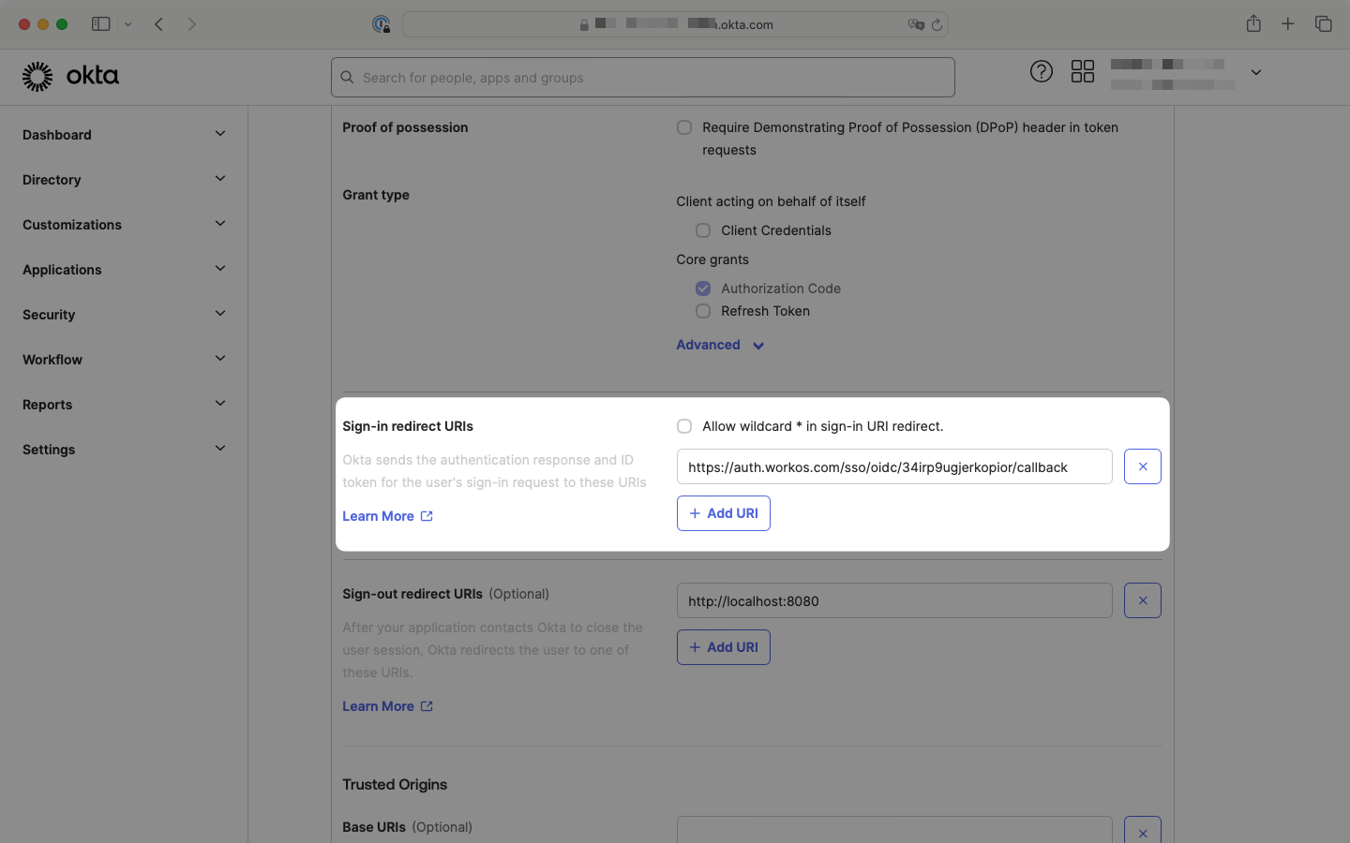Open the help menu via question mark icon

1042,70
